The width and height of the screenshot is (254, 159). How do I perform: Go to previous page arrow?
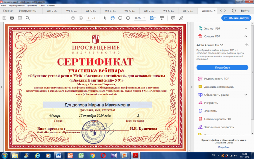pyautogui.click(x=73, y=18)
